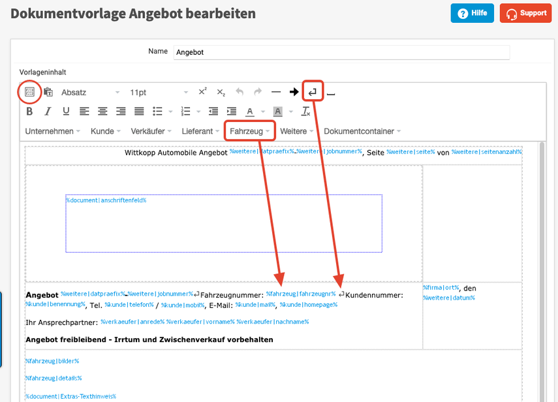The width and height of the screenshot is (558, 402).
Task: Contact Support via the red button
Action: pos(525,13)
